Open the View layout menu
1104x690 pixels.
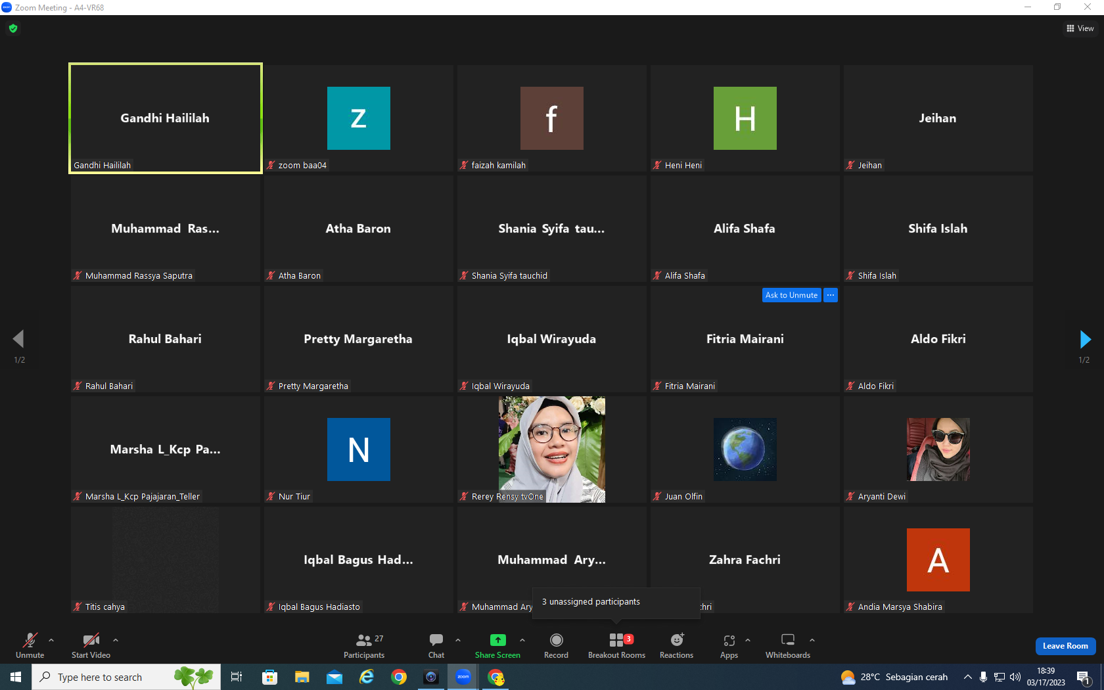(1080, 28)
